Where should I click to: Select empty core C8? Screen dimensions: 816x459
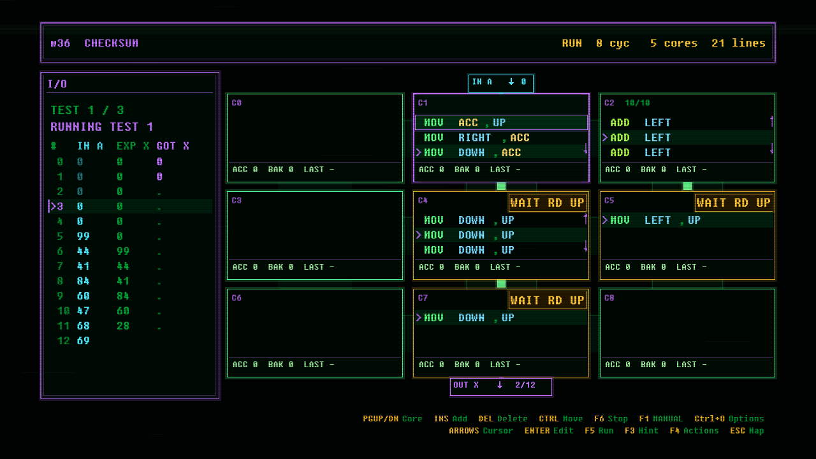pyautogui.click(x=687, y=333)
